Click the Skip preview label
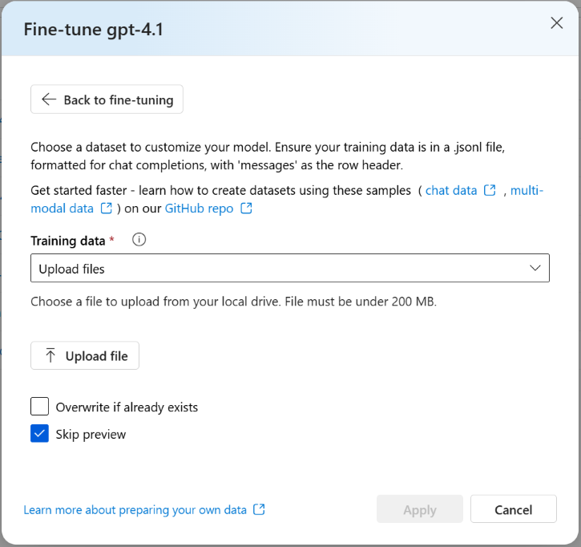 [91, 434]
